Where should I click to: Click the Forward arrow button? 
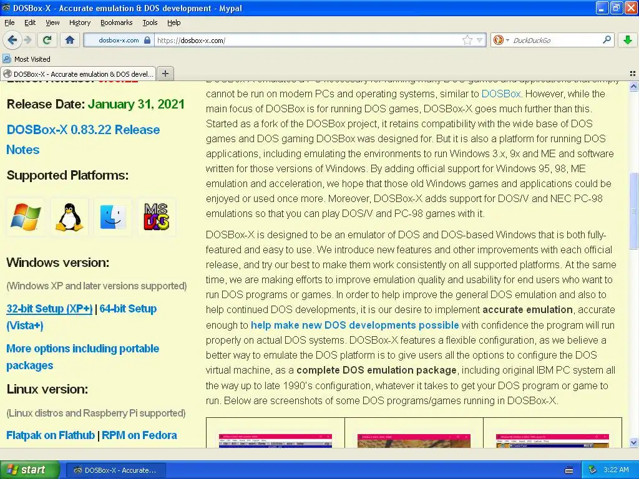pos(27,40)
